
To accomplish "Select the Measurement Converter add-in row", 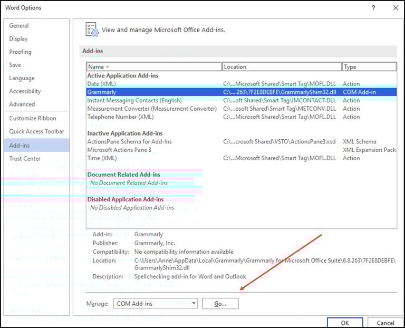I will (241, 109).
